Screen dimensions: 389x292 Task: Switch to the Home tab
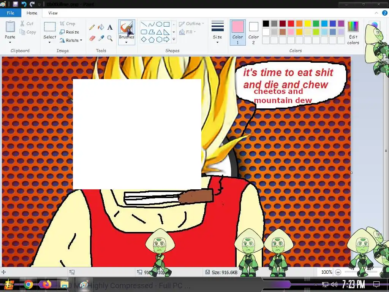point(32,13)
